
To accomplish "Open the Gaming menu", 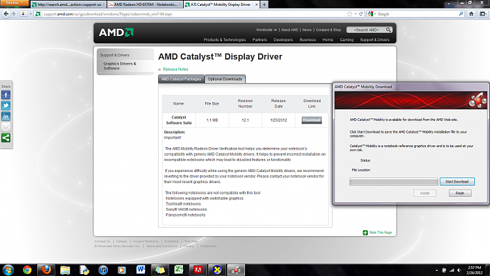I will [x=346, y=40].
